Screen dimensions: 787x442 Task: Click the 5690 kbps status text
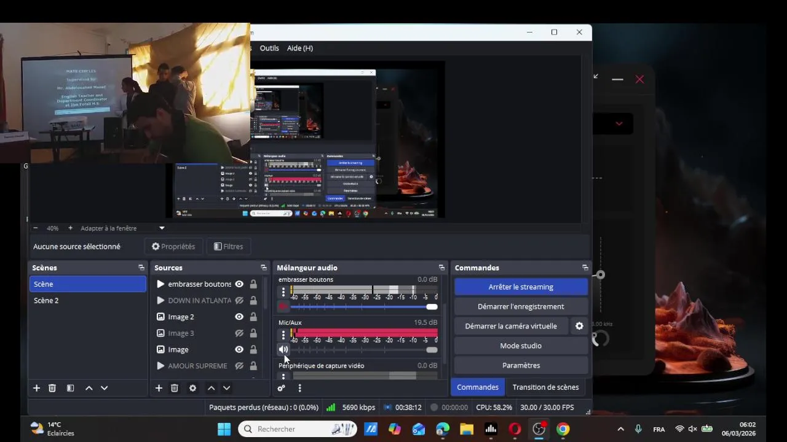click(358, 407)
